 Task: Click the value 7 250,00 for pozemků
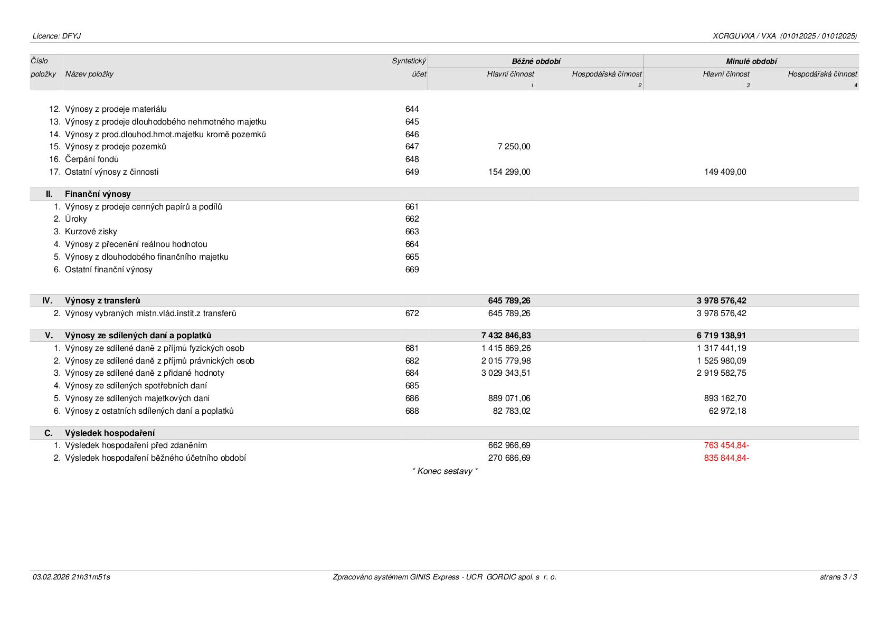pyautogui.click(x=514, y=147)
